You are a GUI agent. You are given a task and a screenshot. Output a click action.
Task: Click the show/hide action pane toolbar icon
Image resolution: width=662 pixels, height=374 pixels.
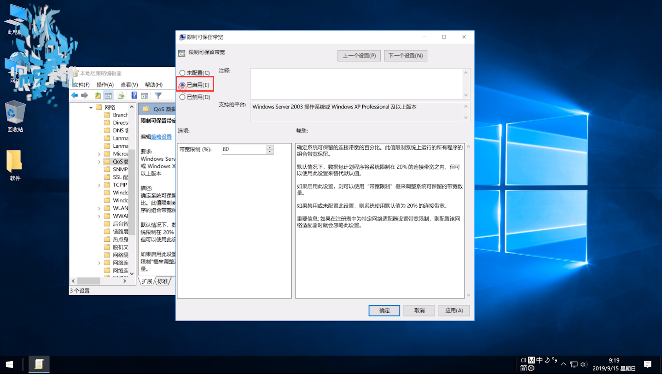pos(145,95)
